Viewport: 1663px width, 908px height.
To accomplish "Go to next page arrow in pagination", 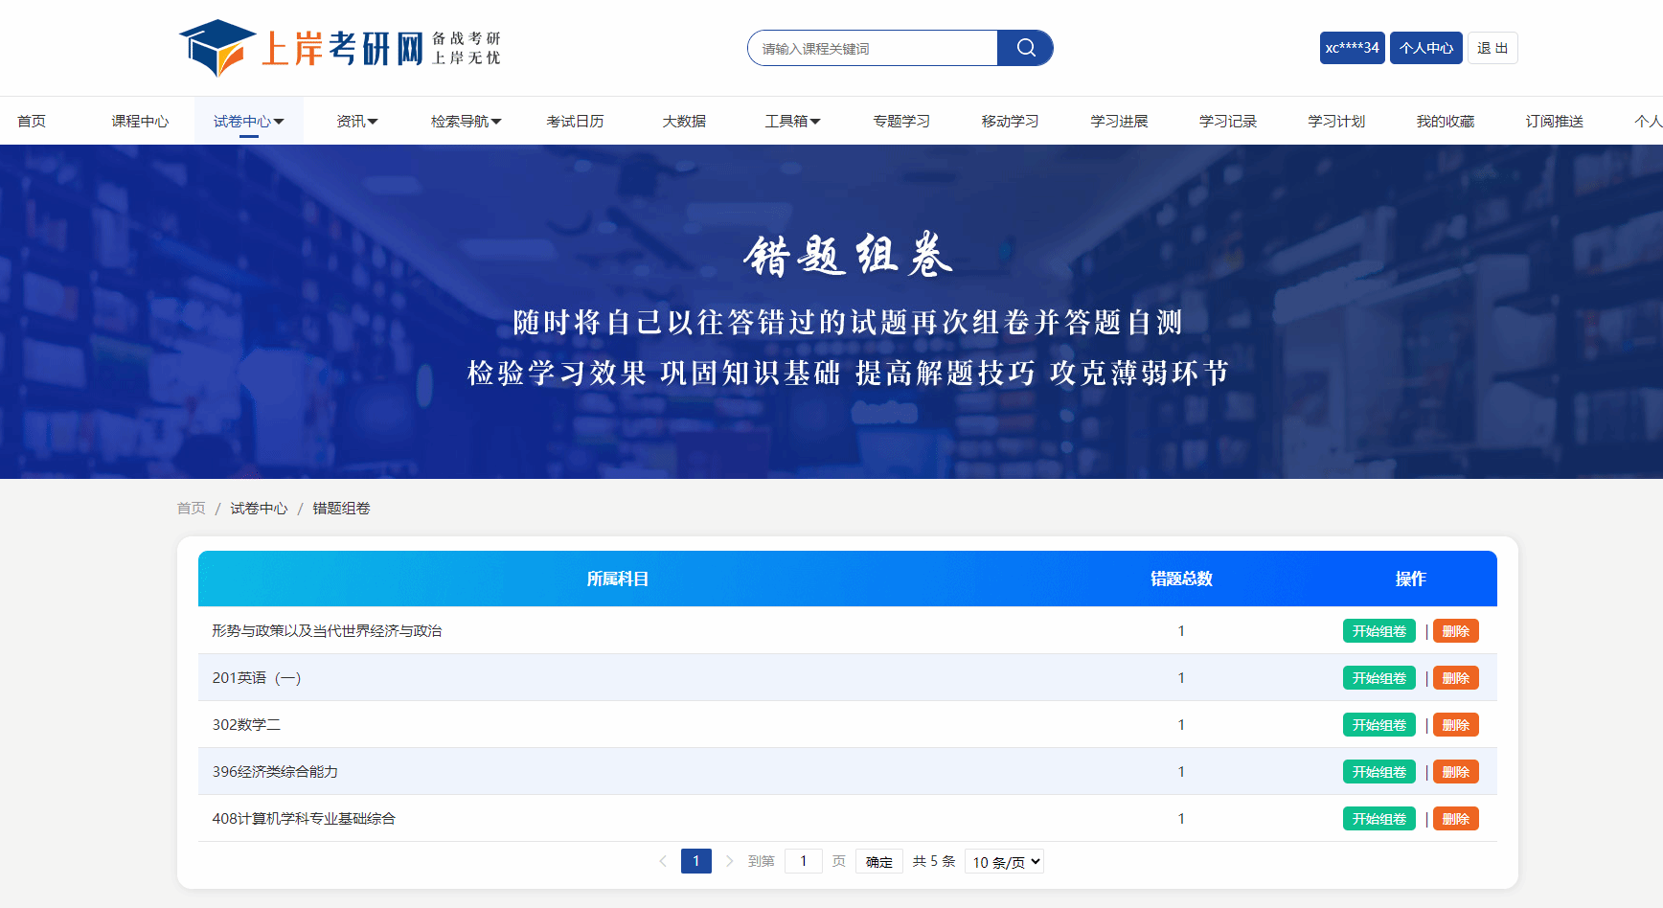I will (729, 861).
